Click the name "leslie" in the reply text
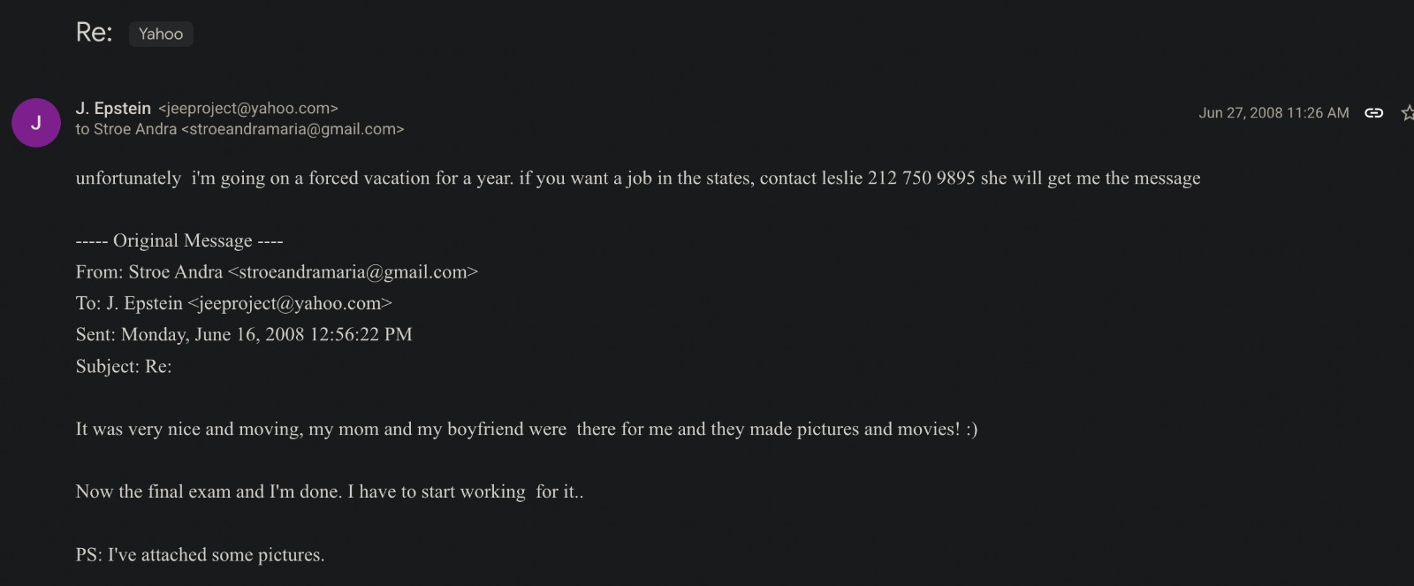Image resolution: width=1414 pixels, height=586 pixels. (x=841, y=178)
